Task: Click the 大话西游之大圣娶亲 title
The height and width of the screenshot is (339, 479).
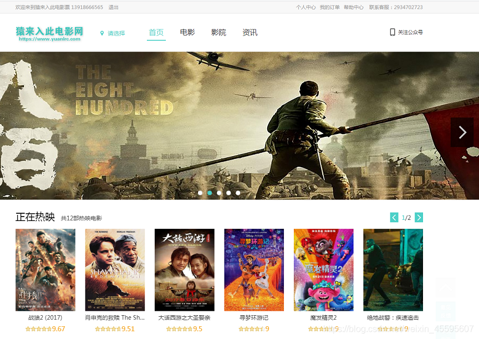Action: 184,317
